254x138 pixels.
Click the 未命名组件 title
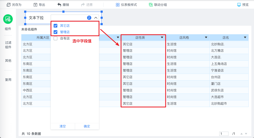click(x=29, y=29)
